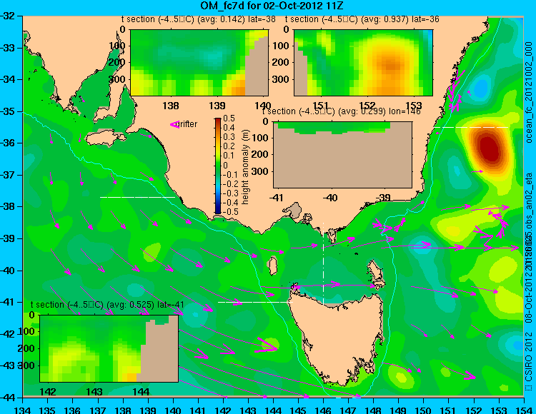Open the lat=-38 temperature section inset plot
Viewport: 536px width, 414px height.
199,63
